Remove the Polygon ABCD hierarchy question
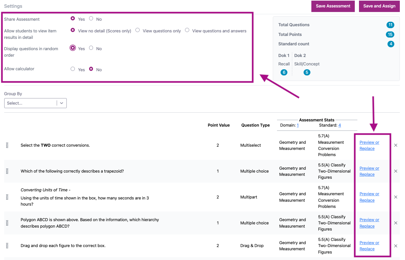405x260 pixels. click(x=396, y=223)
